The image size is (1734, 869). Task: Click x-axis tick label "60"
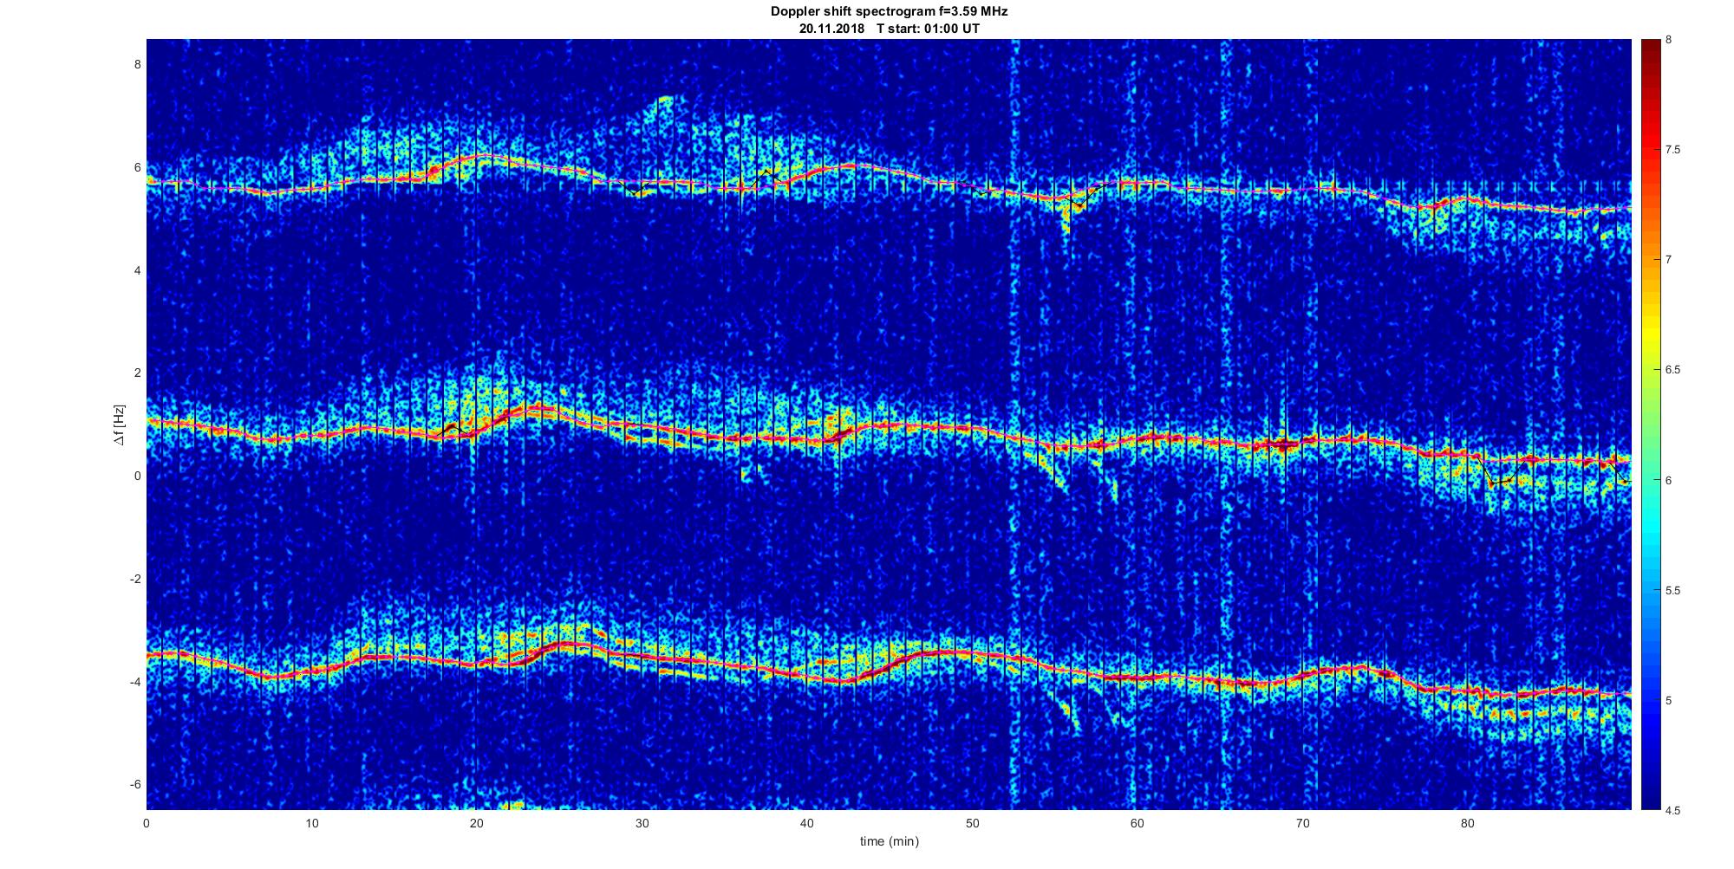(1138, 823)
